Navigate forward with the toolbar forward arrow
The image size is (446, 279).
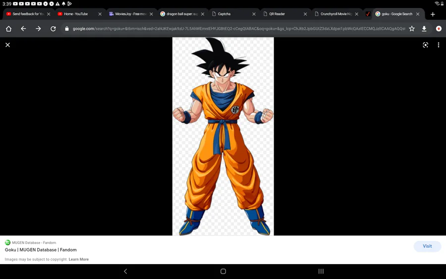click(x=38, y=29)
